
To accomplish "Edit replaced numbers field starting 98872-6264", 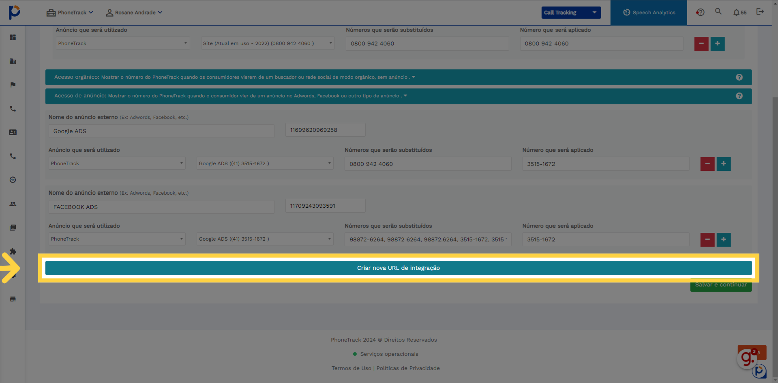I will 428,239.
